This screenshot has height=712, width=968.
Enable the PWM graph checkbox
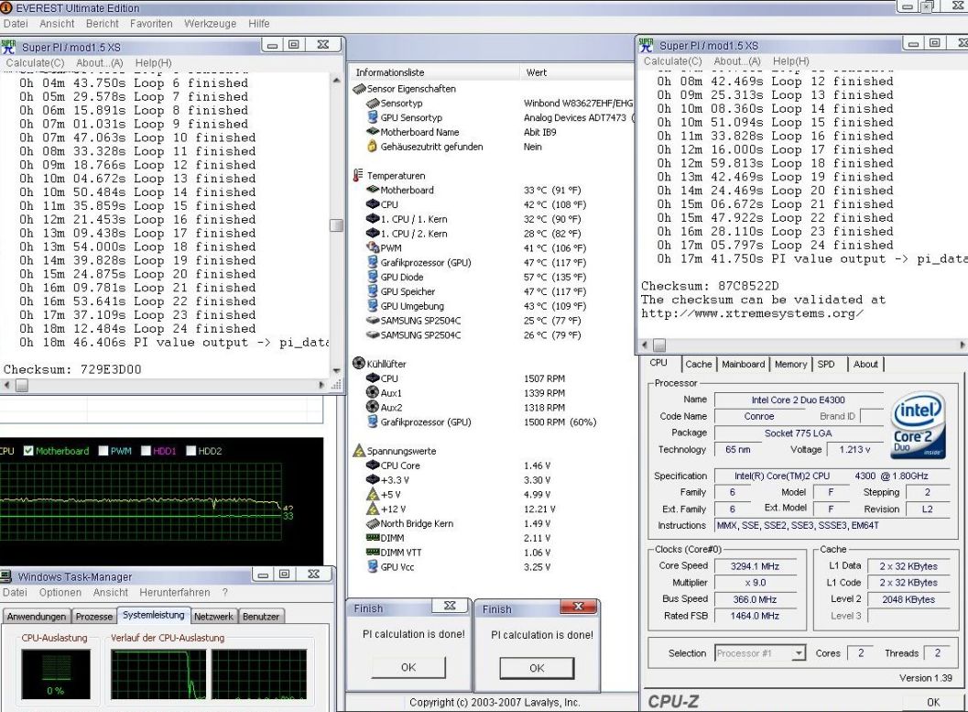103,451
